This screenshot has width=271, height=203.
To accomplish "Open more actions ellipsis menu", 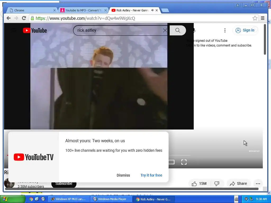I will pyautogui.click(x=258, y=184).
